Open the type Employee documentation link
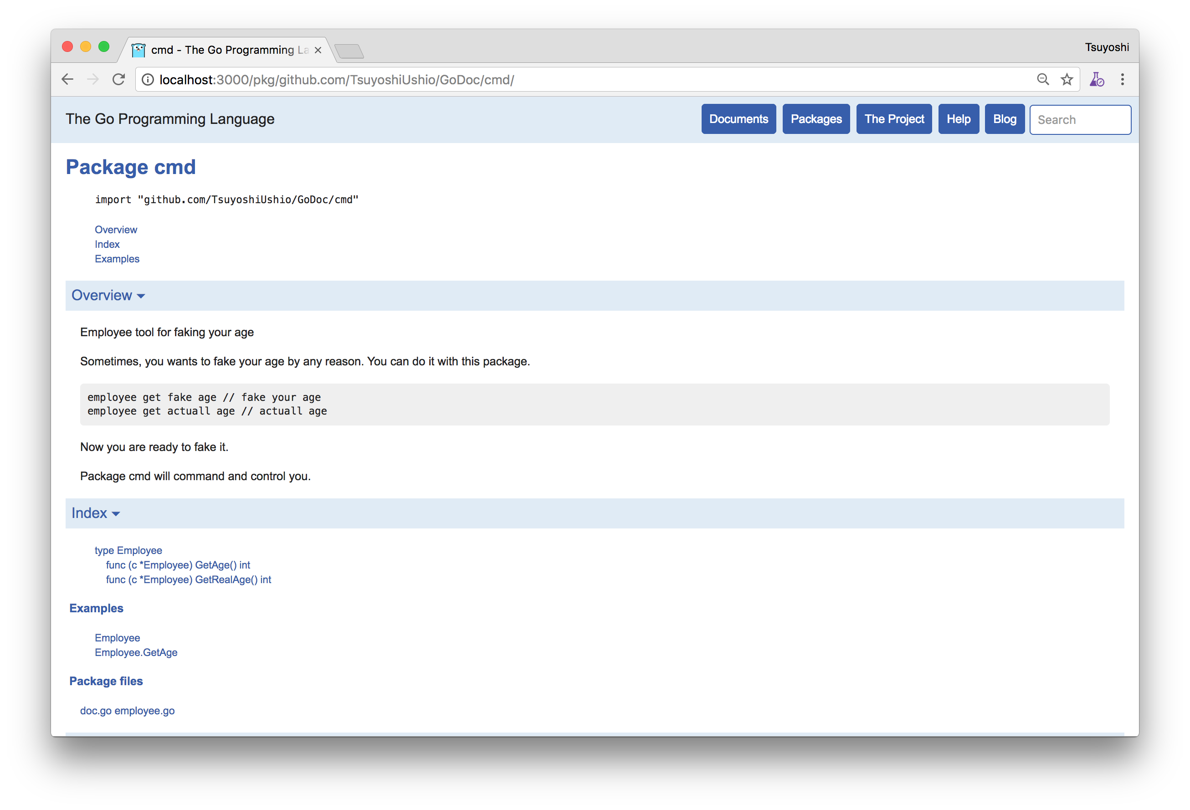Screen dimensions: 1190x810 pyautogui.click(x=128, y=550)
